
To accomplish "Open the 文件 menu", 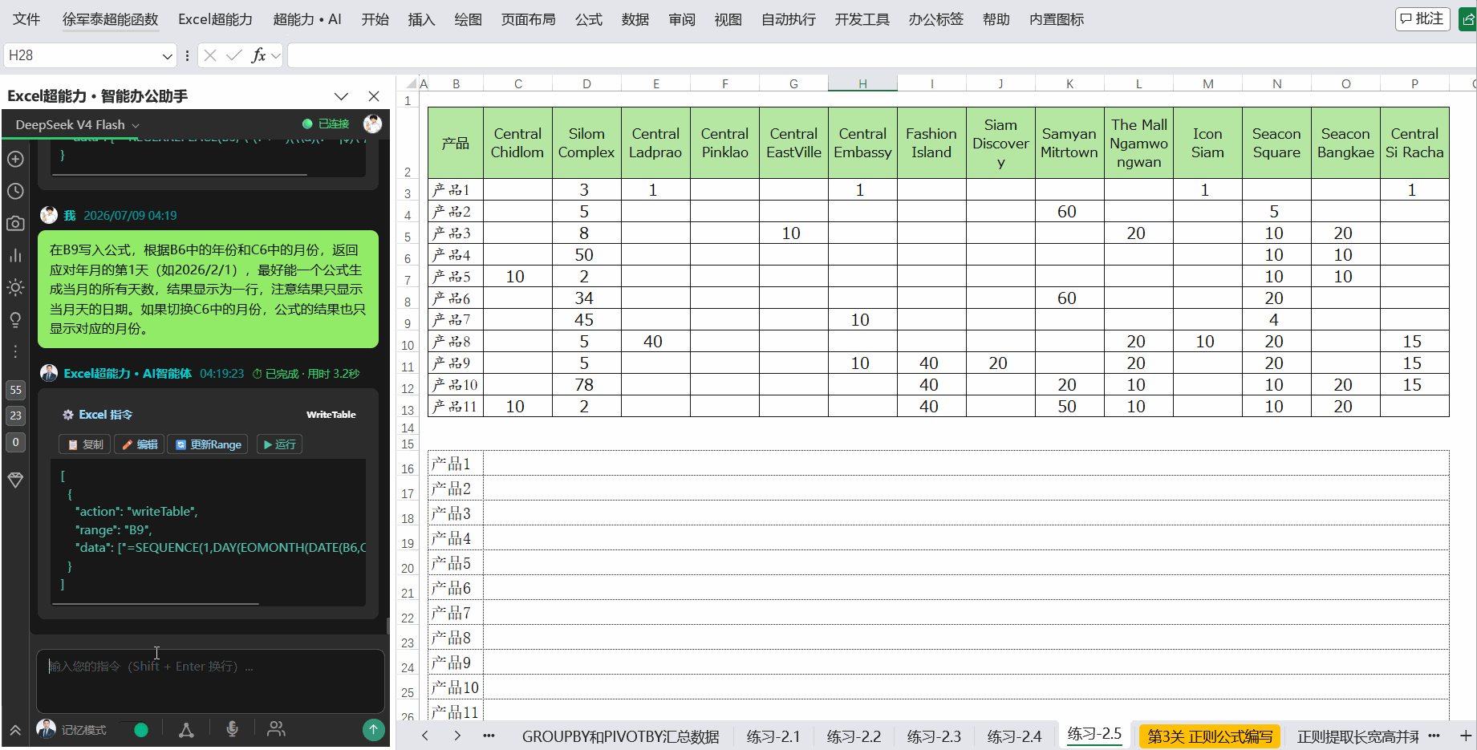I will tap(26, 19).
